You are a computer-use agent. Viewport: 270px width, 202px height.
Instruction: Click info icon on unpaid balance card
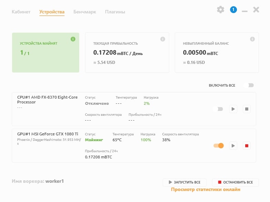coord(252,39)
